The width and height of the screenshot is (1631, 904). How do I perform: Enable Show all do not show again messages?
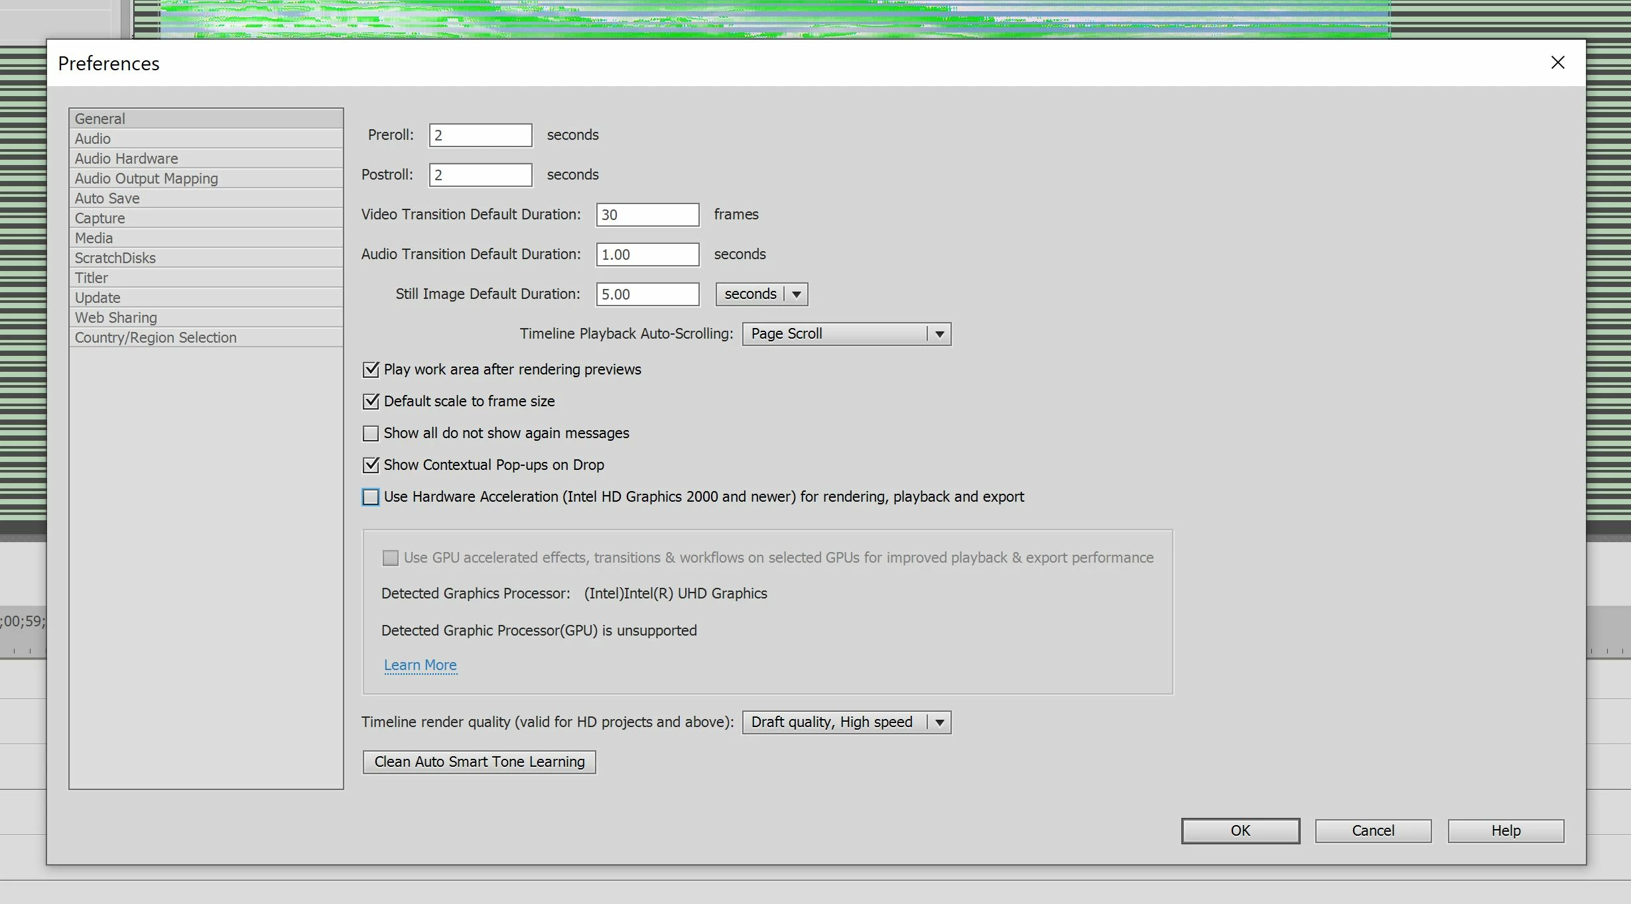coord(371,433)
